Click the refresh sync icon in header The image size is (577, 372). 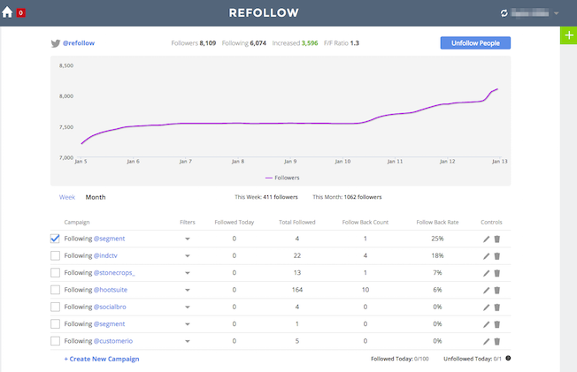(504, 13)
